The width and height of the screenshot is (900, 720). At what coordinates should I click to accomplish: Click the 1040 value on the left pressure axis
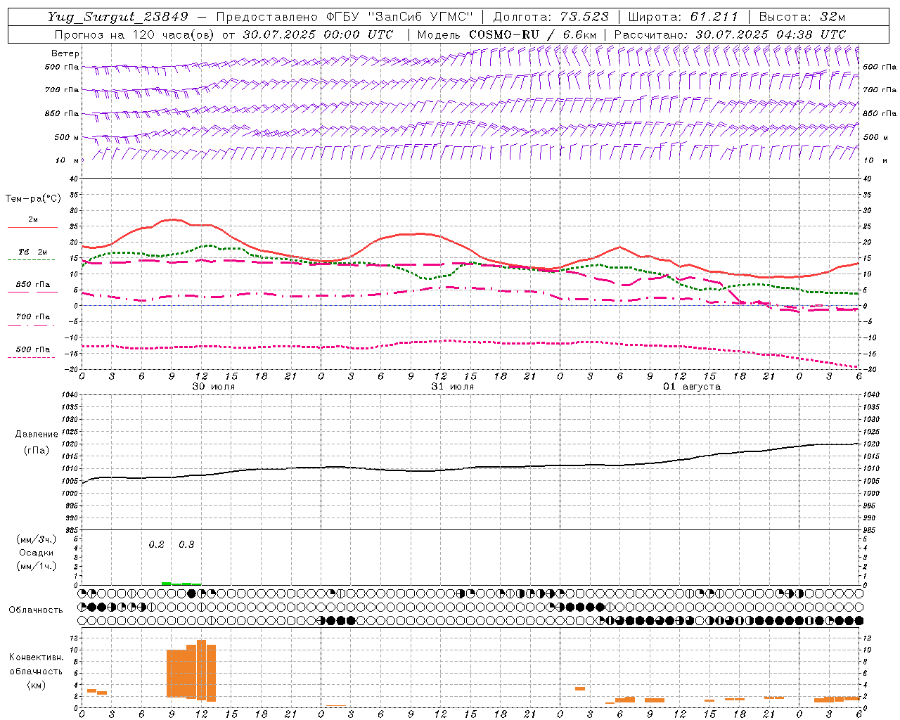coord(69,394)
